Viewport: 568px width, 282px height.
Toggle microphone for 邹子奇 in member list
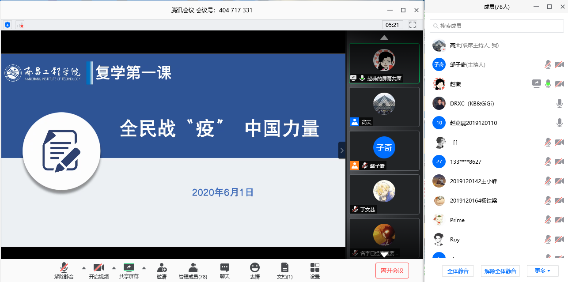[x=548, y=65]
